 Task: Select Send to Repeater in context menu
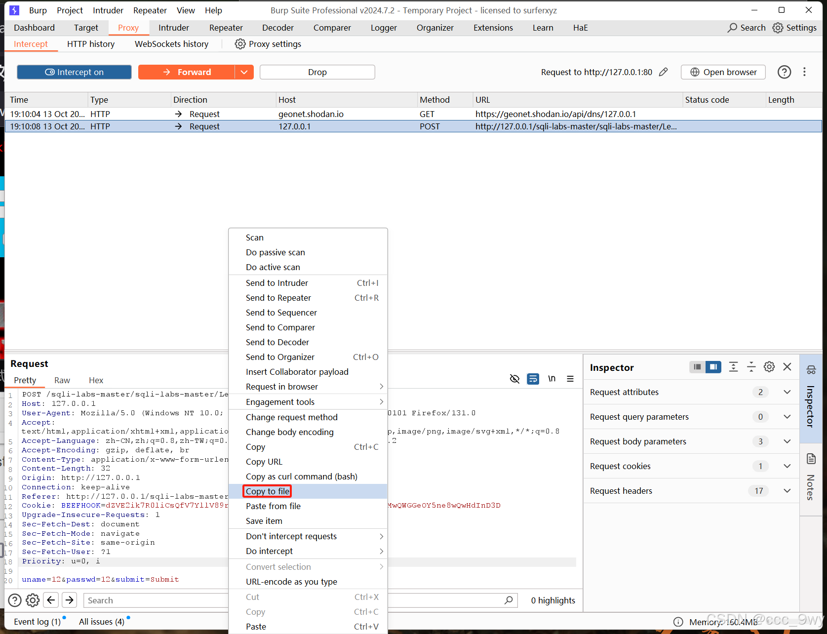click(278, 298)
